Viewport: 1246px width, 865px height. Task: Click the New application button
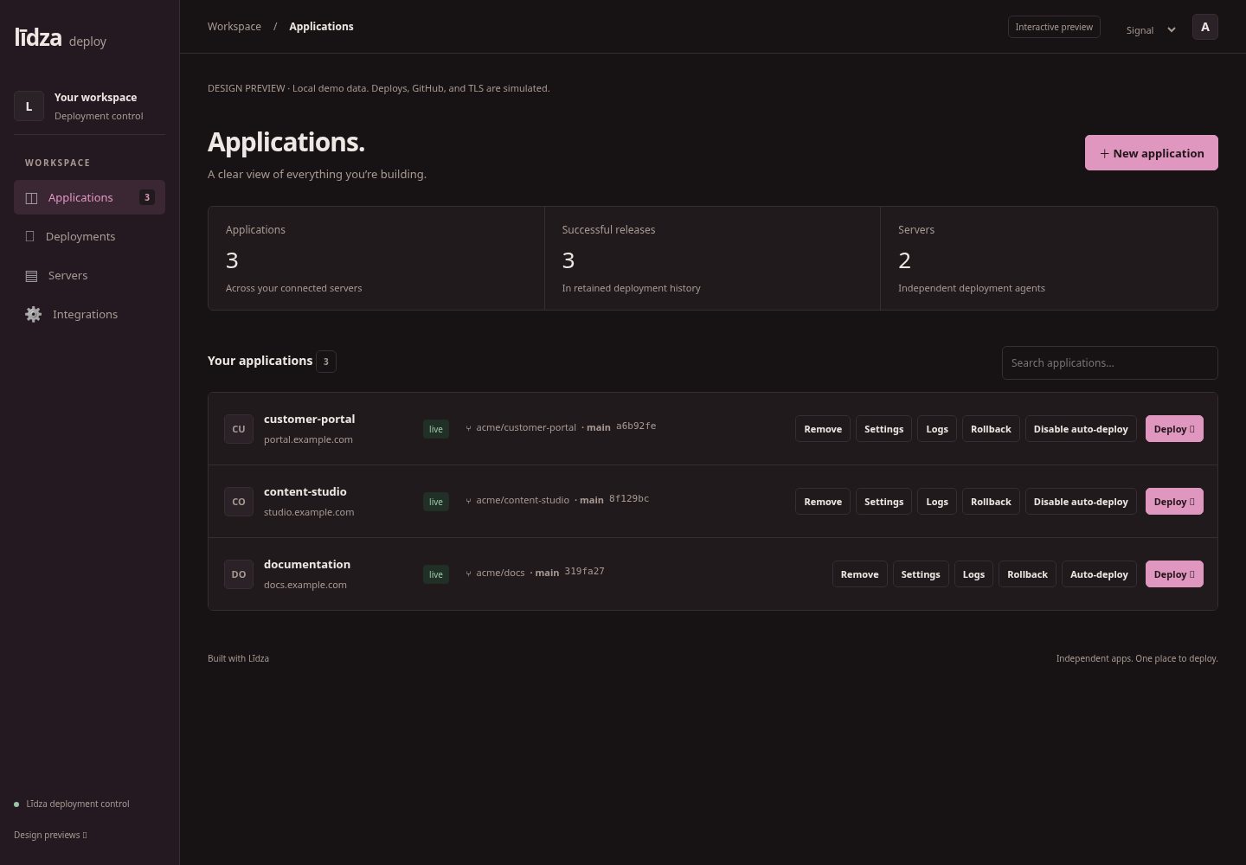[1152, 153]
